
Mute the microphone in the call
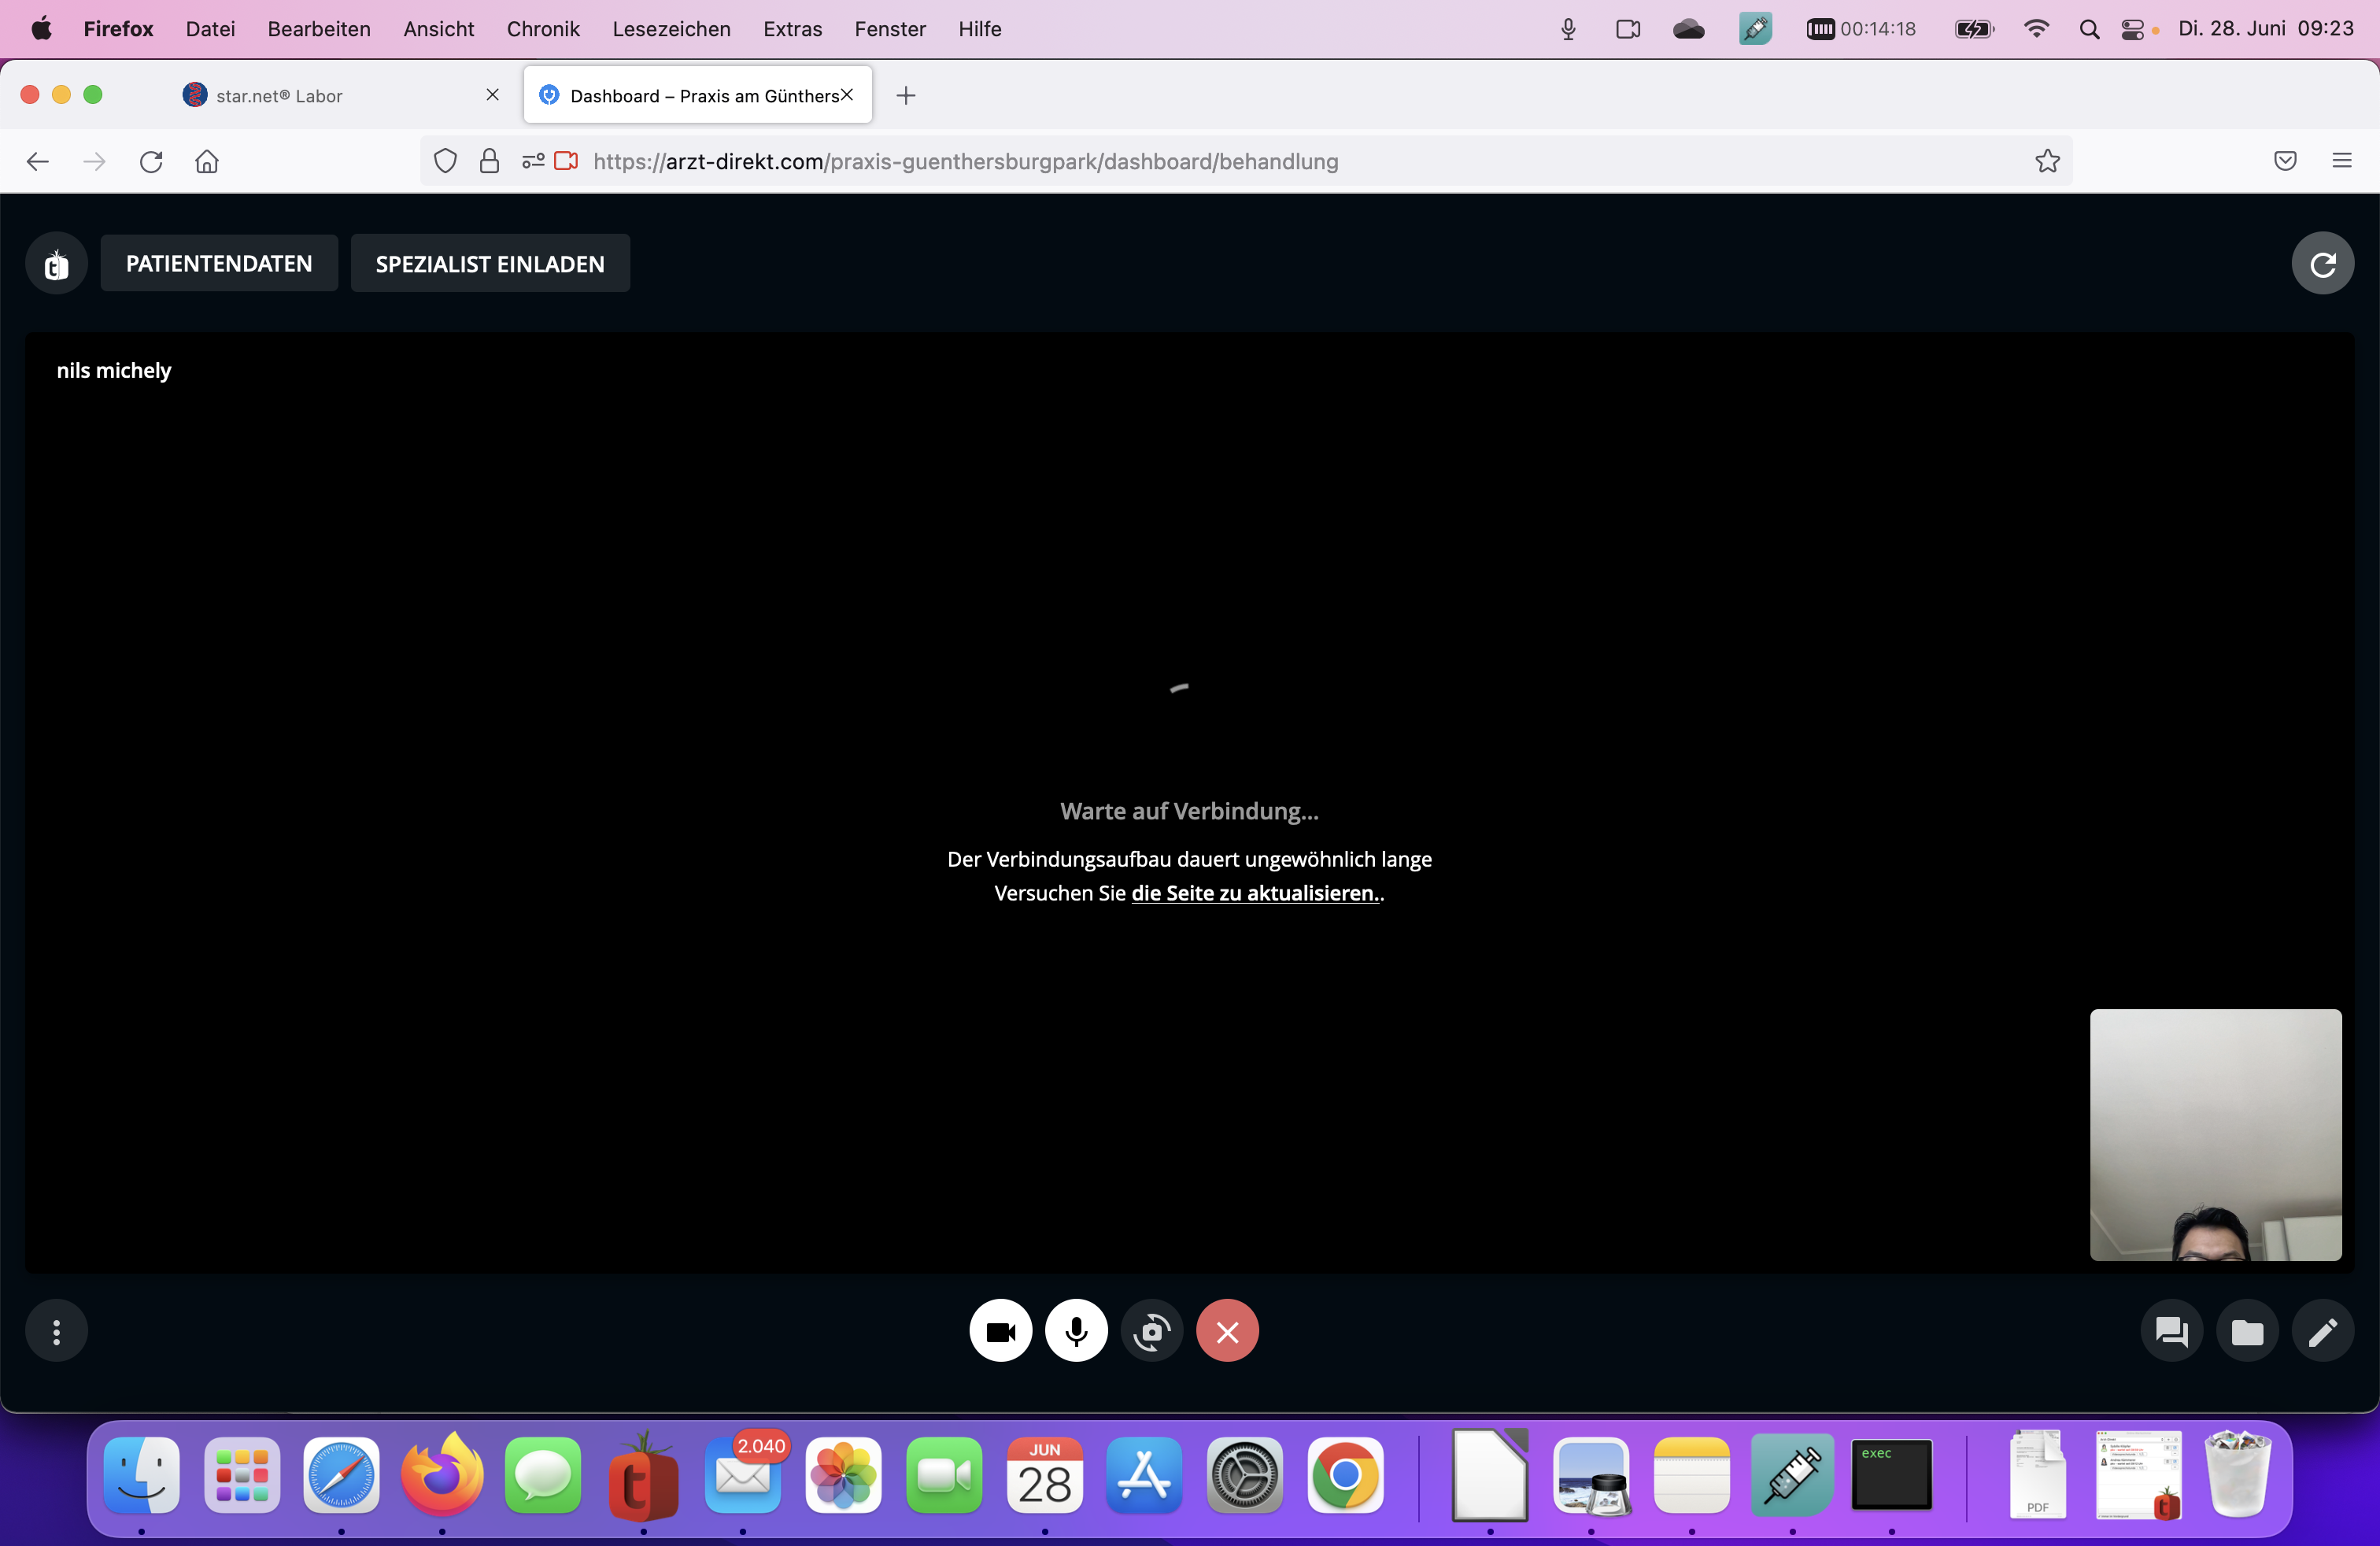[x=1076, y=1331]
